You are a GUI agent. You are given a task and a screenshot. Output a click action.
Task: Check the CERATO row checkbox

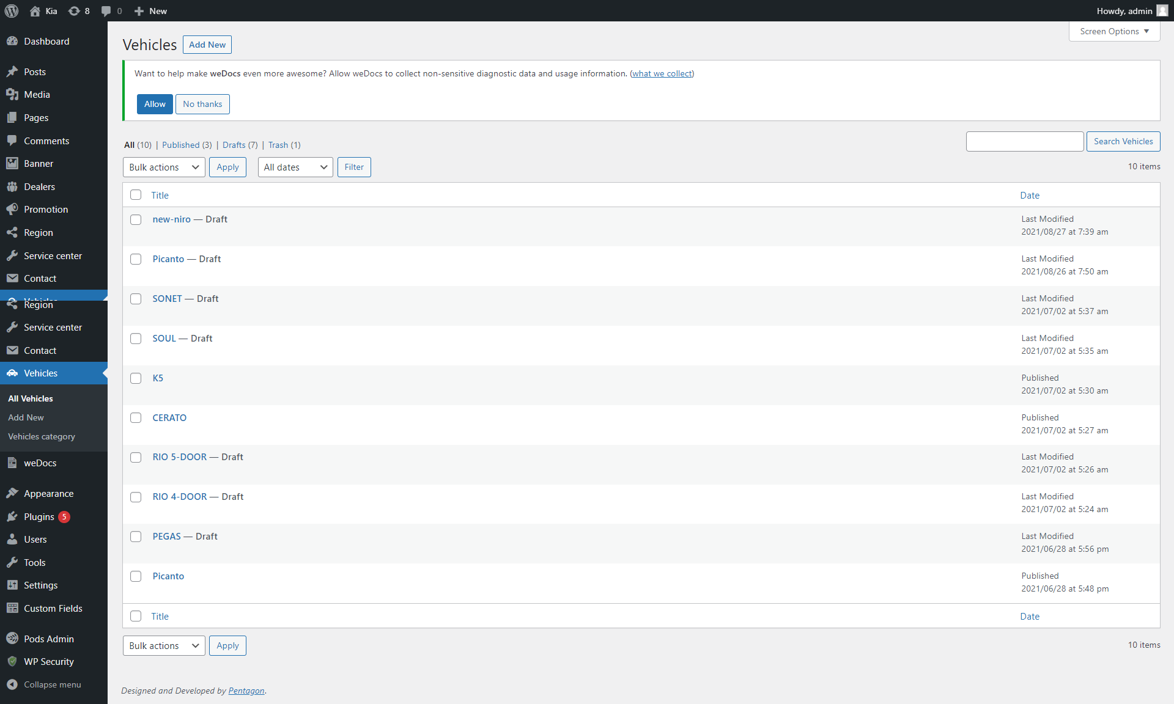point(136,418)
